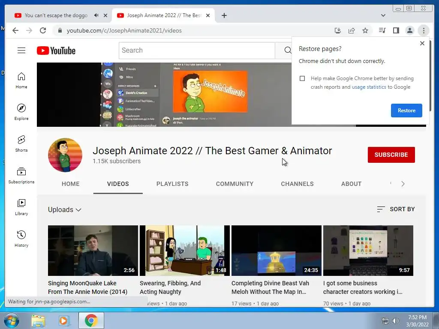Go to the YouTube logo home
This screenshot has width=439, height=329.
56,51
